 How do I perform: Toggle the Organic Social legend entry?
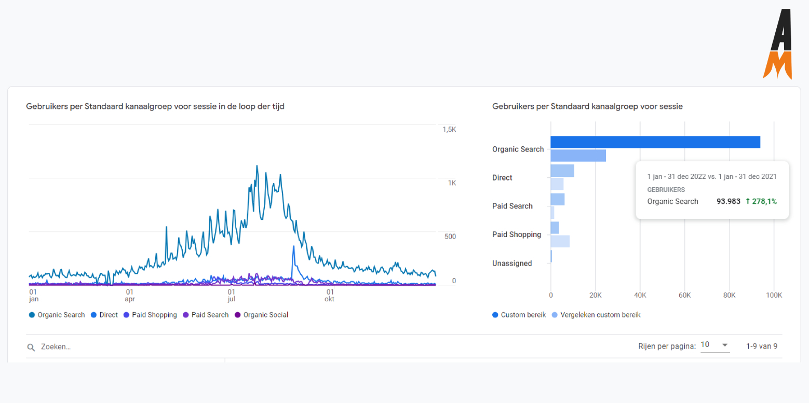pyautogui.click(x=261, y=315)
